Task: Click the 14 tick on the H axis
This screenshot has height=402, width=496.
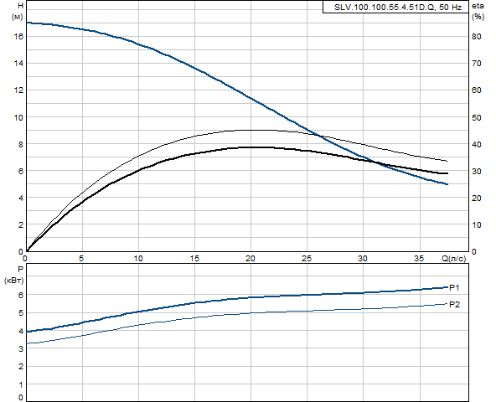Action: (18, 64)
